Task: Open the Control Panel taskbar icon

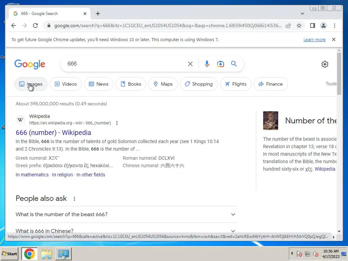Action: 64,254
